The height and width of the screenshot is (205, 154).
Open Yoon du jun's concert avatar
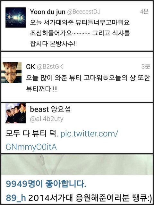pos(15,18)
